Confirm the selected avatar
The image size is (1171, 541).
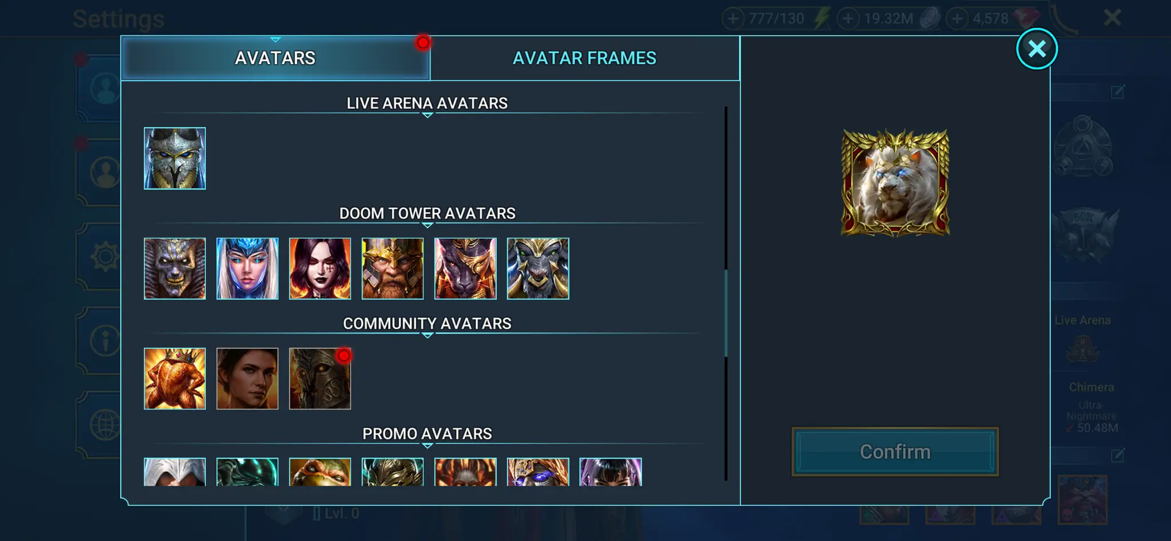coord(895,452)
